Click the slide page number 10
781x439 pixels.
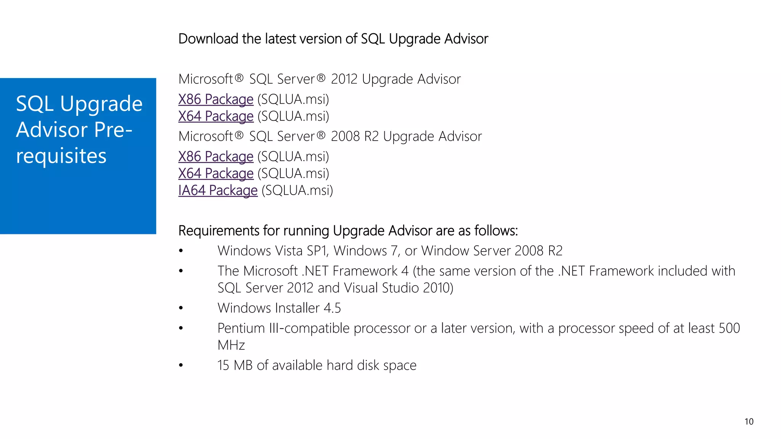[749, 421]
